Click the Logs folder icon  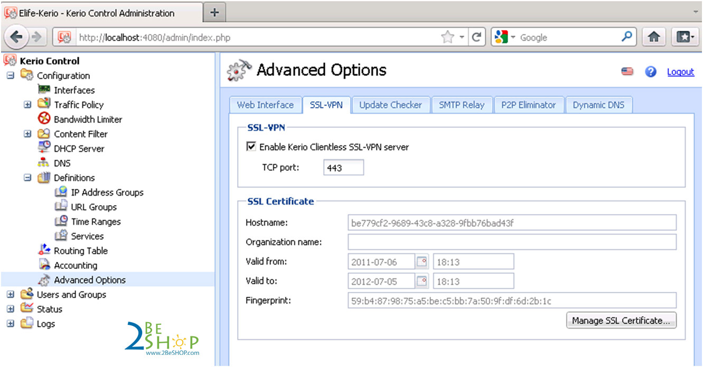coord(27,324)
